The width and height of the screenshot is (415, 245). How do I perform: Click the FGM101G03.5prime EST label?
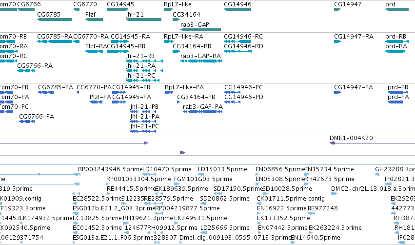[x=203, y=179]
